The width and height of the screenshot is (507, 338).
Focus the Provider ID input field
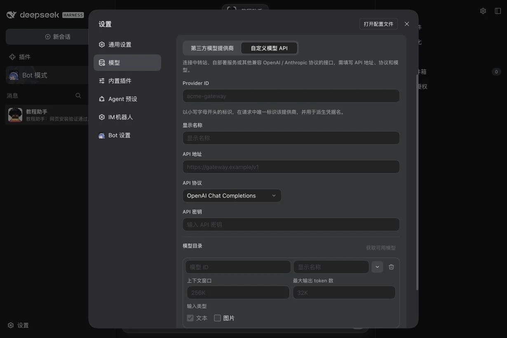point(291,96)
